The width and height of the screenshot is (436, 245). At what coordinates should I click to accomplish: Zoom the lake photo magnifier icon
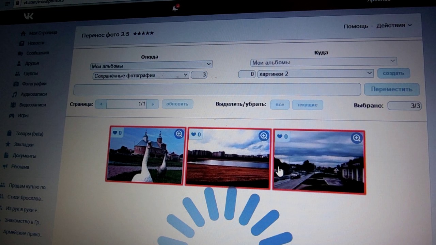264,136
